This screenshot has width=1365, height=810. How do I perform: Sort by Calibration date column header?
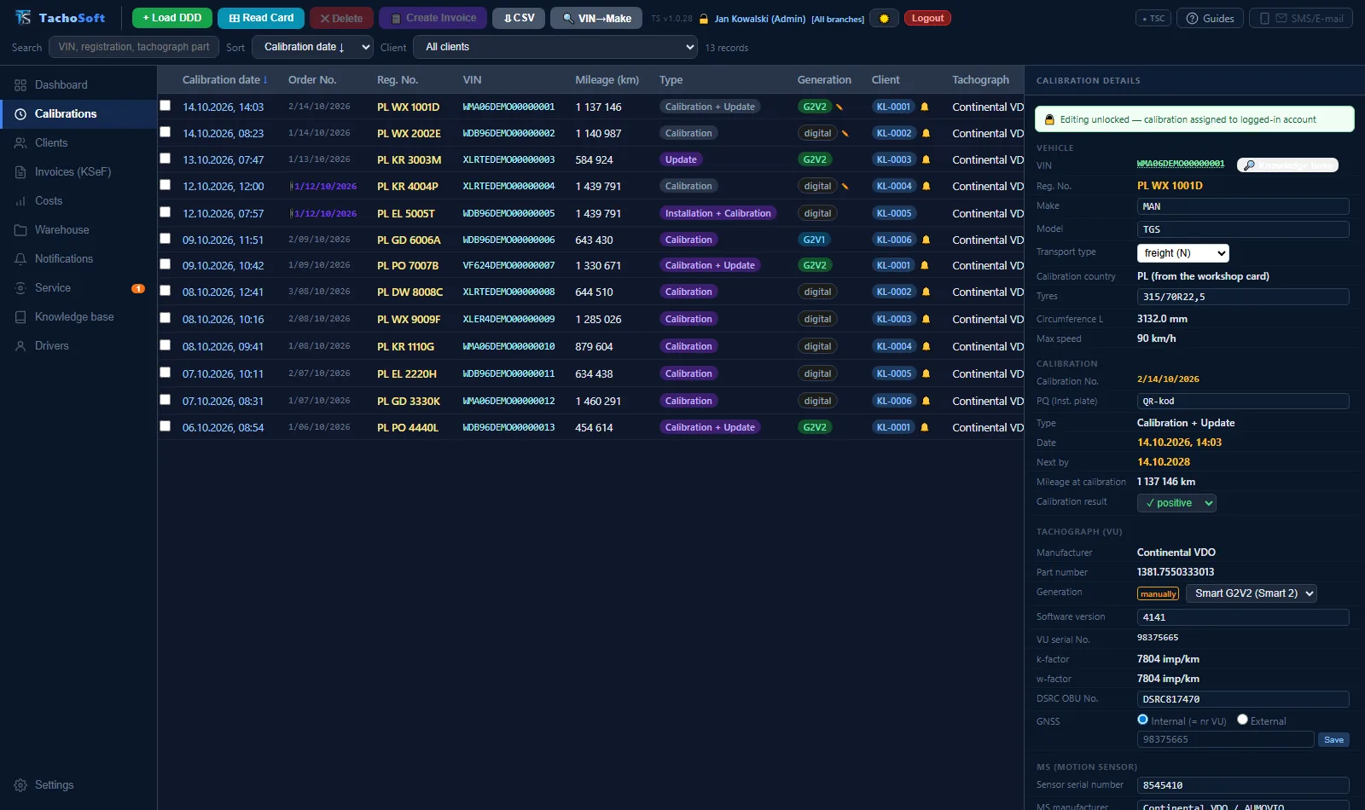tap(224, 79)
